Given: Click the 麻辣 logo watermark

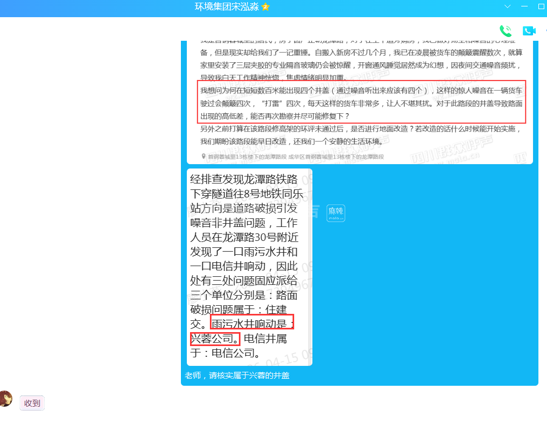Looking at the screenshot, I should point(336,213).
